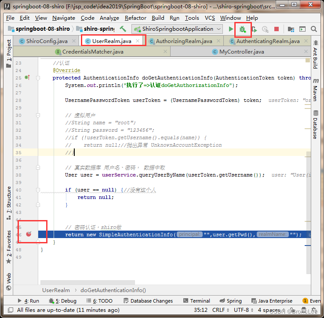Open the 1: Project tool window
This screenshot has width=324, height=318.
9,54
